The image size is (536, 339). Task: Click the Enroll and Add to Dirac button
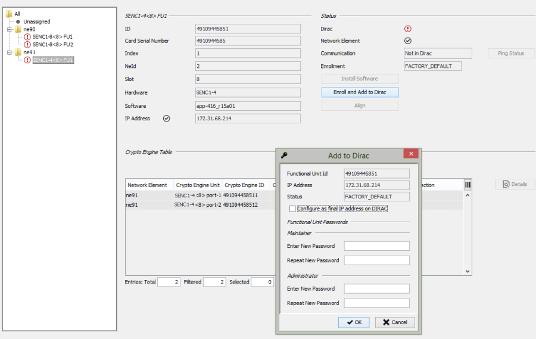tap(360, 92)
